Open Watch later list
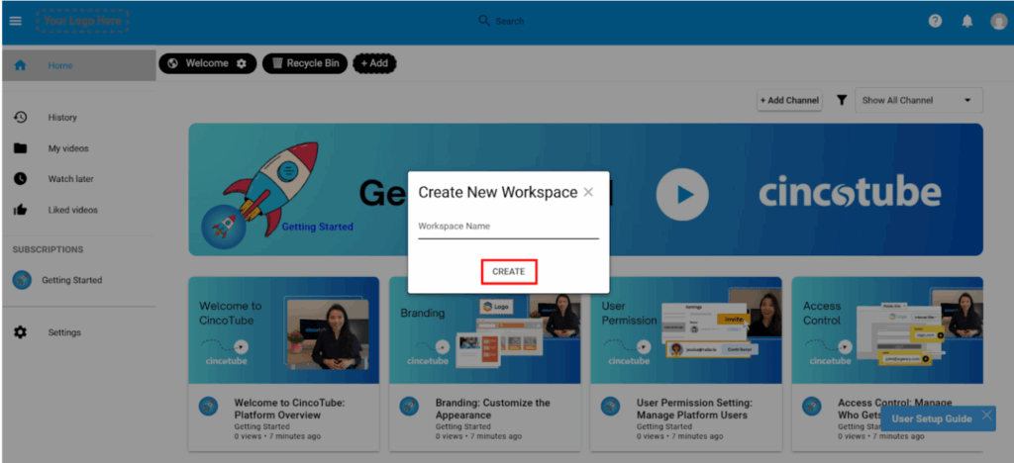This screenshot has height=463, width=1014. (70, 179)
